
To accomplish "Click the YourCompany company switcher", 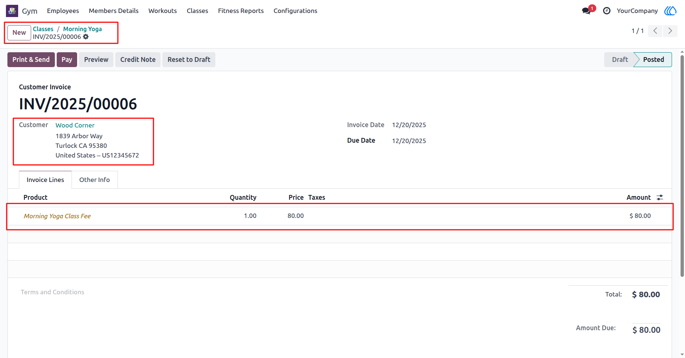I will pos(637,11).
